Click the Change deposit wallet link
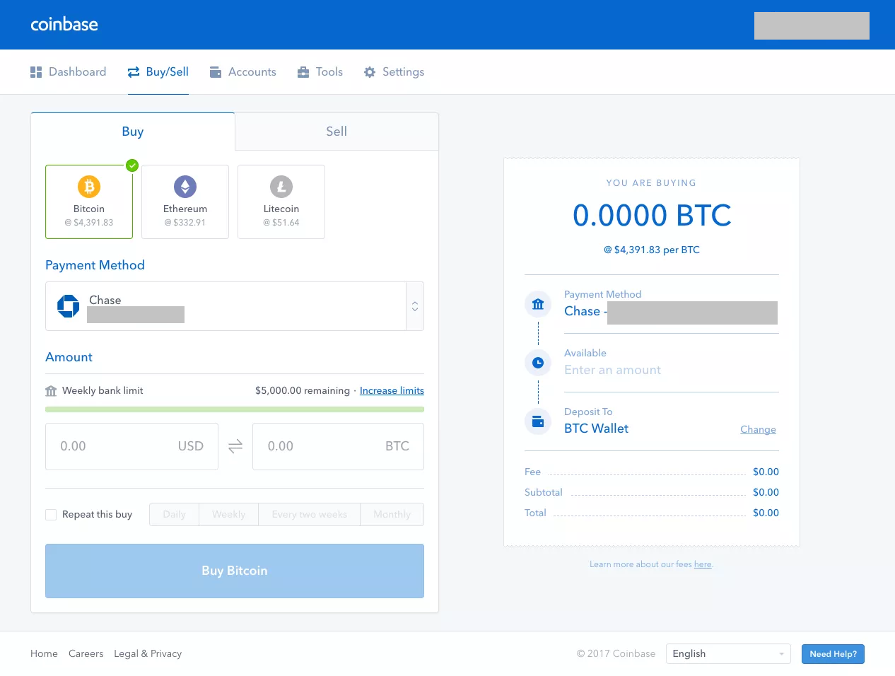This screenshot has width=895, height=676. (x=758, y=429)
